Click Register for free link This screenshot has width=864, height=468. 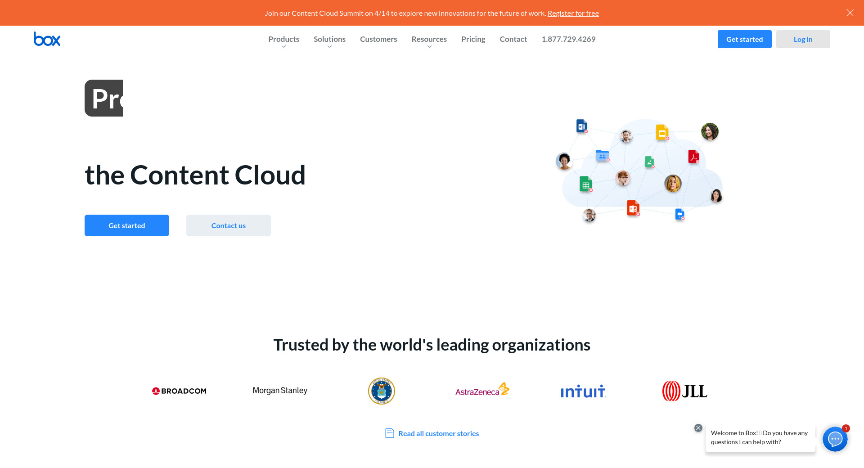click(x=573, y=13)
